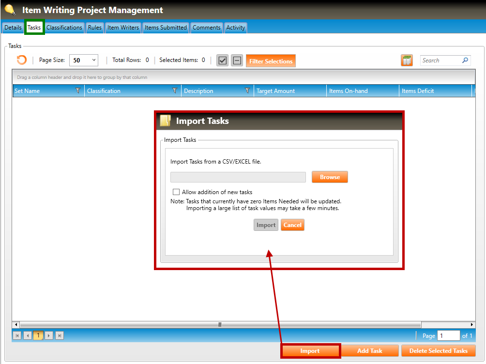Image resolution: width=486 pixels, height=364 pixels.
Task: Click the Classification column filter icon
Action: tap(175, 91)
